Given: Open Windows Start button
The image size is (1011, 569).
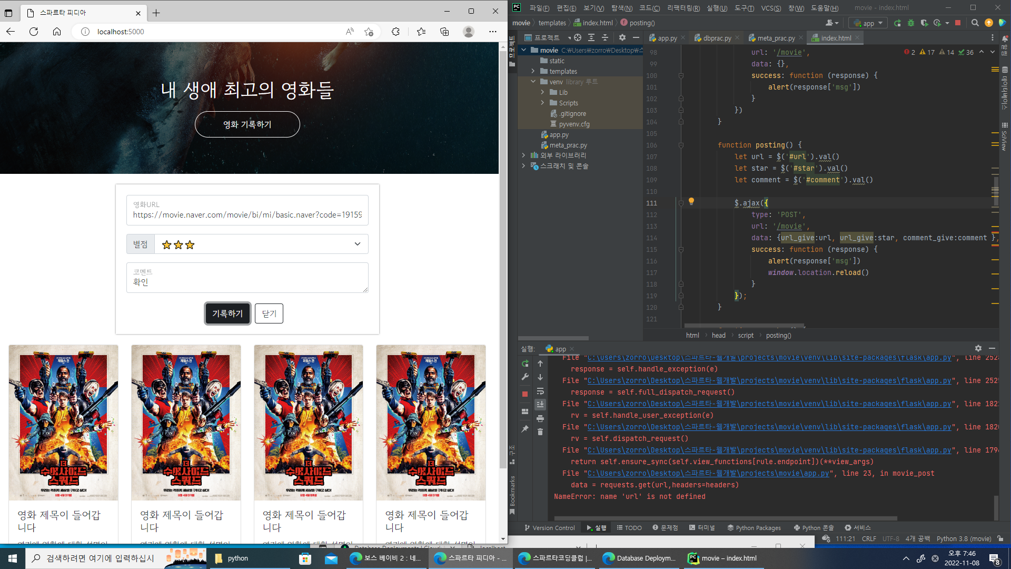Looking at the screenshot, I should pos(13,558).
